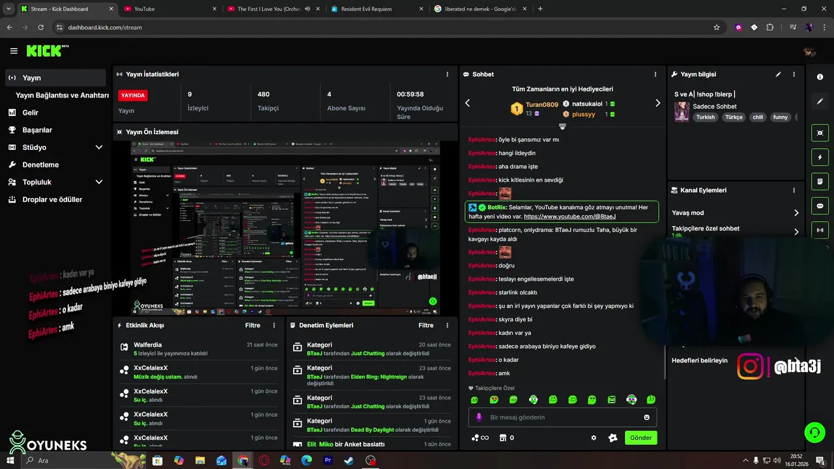
Task: Click the purple microphone icon in chat input
Action: [x=479, y=418]
